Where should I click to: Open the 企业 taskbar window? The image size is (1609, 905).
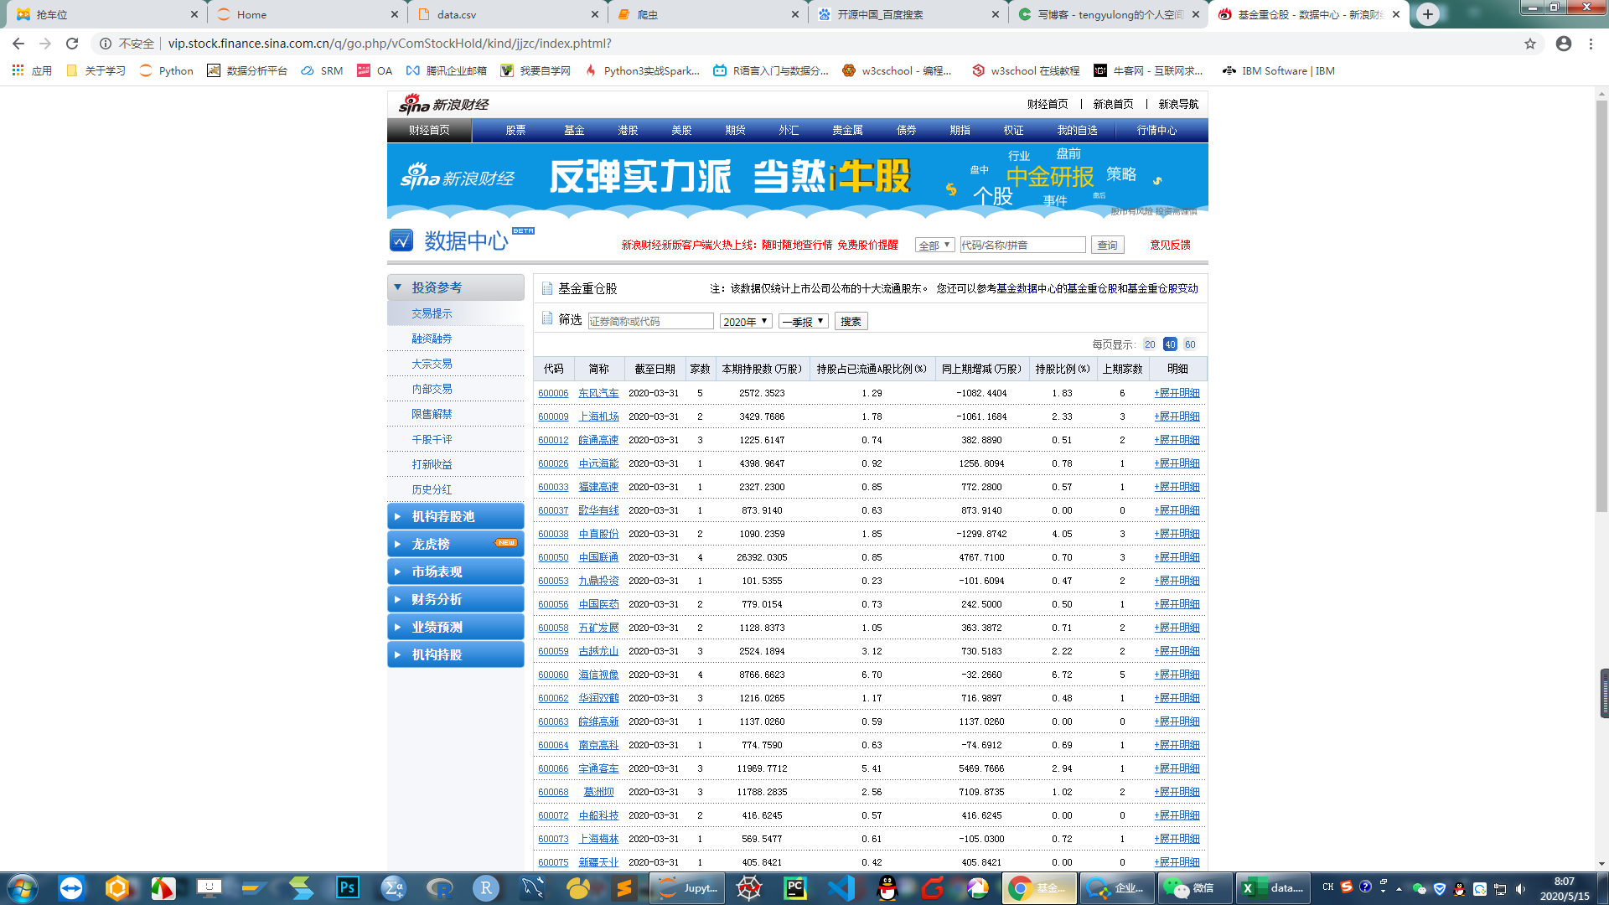(x=1116, y=888)
